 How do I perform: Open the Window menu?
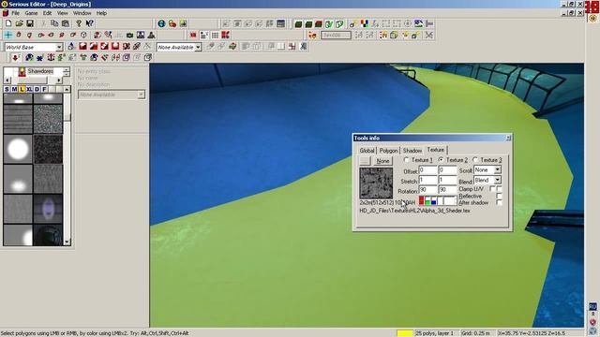[x=82, y=13]
